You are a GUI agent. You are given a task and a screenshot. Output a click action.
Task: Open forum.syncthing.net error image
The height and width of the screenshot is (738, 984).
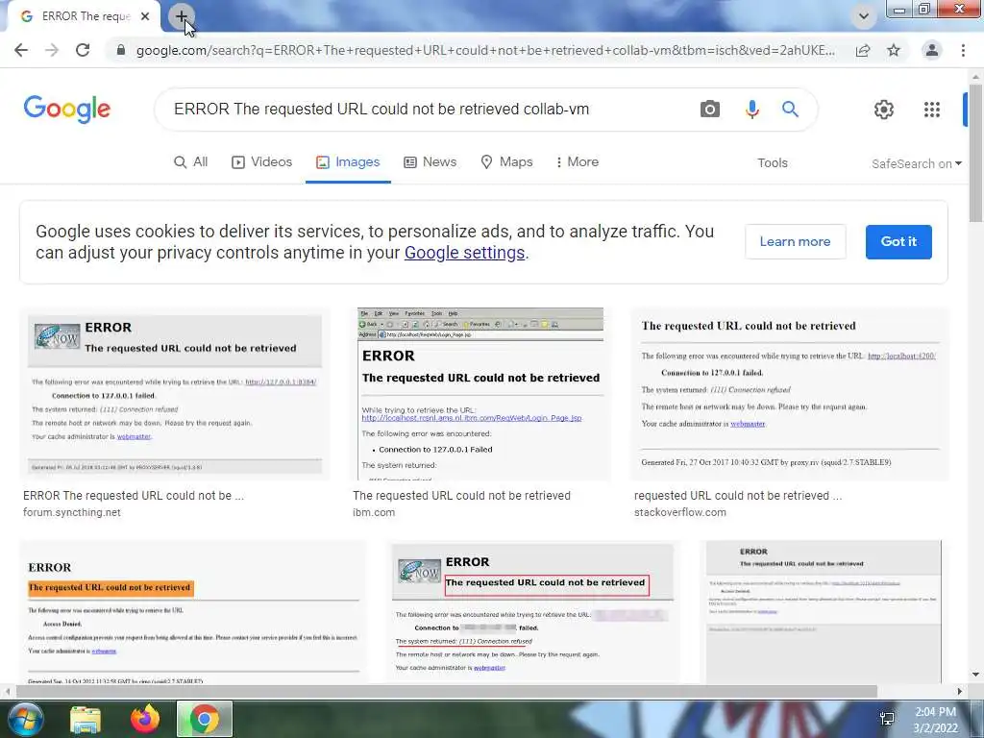(x=175, y=394)
